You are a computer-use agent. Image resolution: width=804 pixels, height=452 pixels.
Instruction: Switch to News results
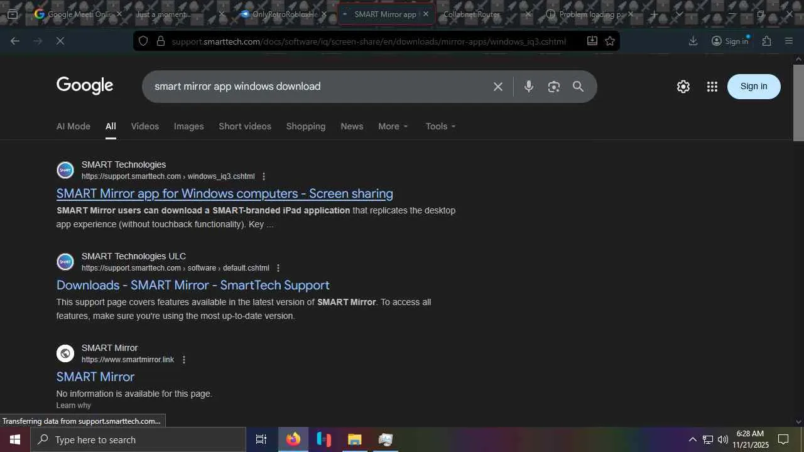tap(352, 126)
